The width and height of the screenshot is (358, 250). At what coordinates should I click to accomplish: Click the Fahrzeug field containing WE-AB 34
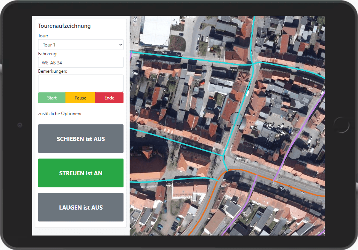80,62
